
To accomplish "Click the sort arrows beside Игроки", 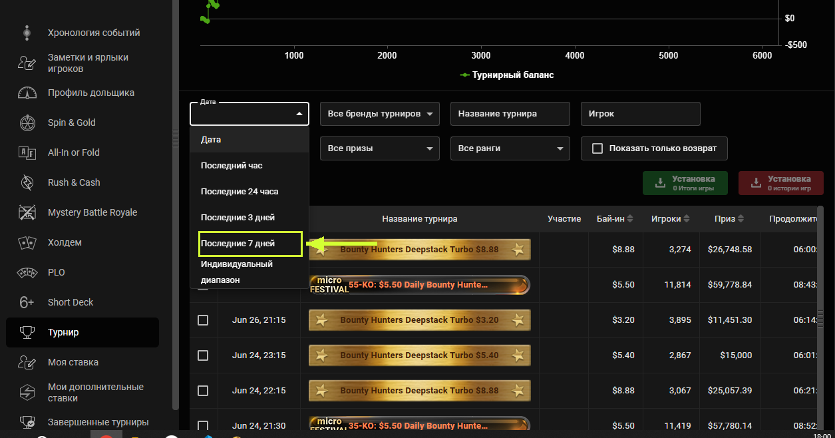I will coord(687,218).
